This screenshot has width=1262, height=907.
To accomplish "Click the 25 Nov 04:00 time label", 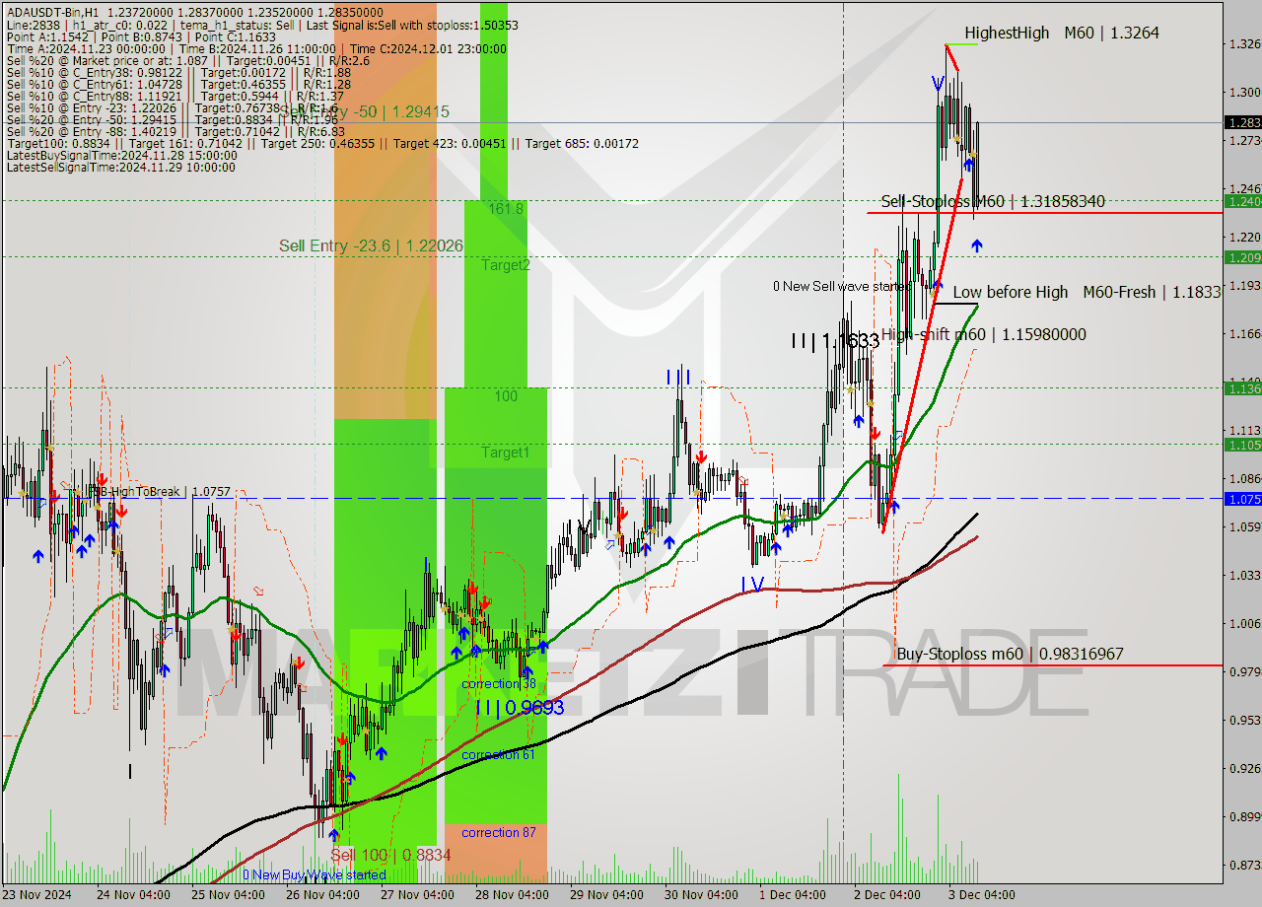I will tap(228, 895).
